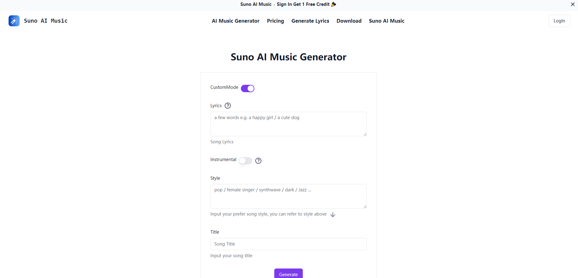Click the down arrow to view style examples
The image size is (578, 278).
(x=333, y=214)
